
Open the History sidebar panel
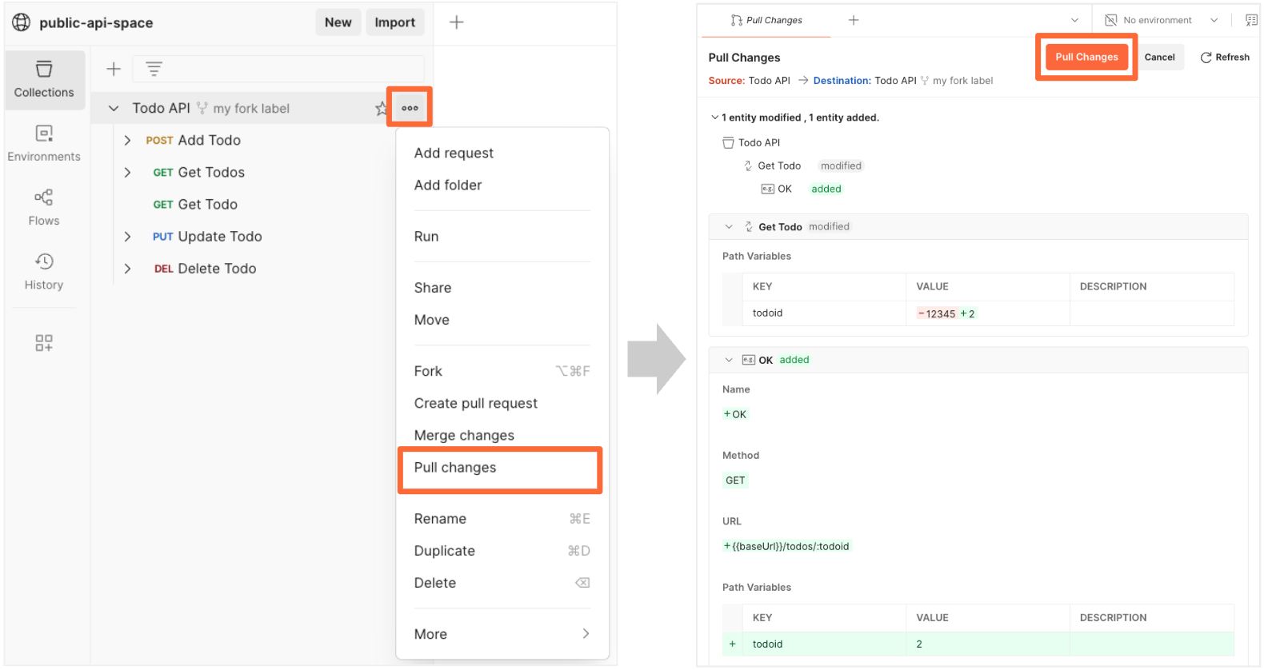point(44,272)
